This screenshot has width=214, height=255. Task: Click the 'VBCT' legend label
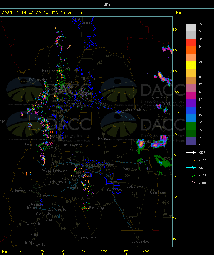[x=202, y=167]
